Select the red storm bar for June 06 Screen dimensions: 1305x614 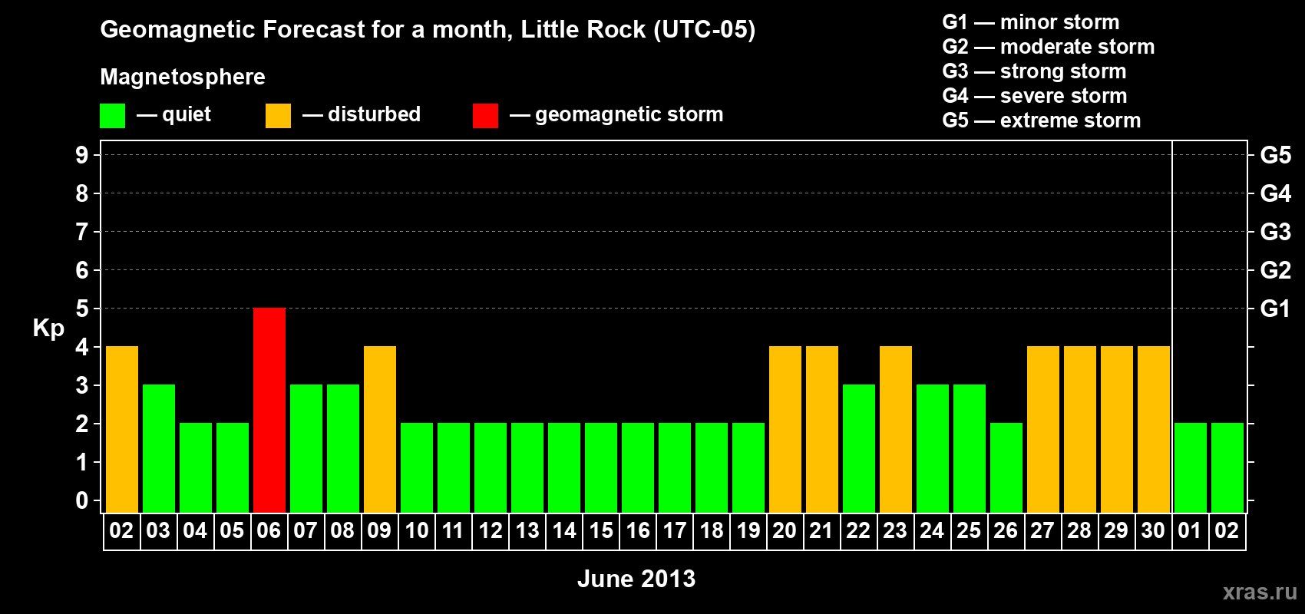[269, 410]
